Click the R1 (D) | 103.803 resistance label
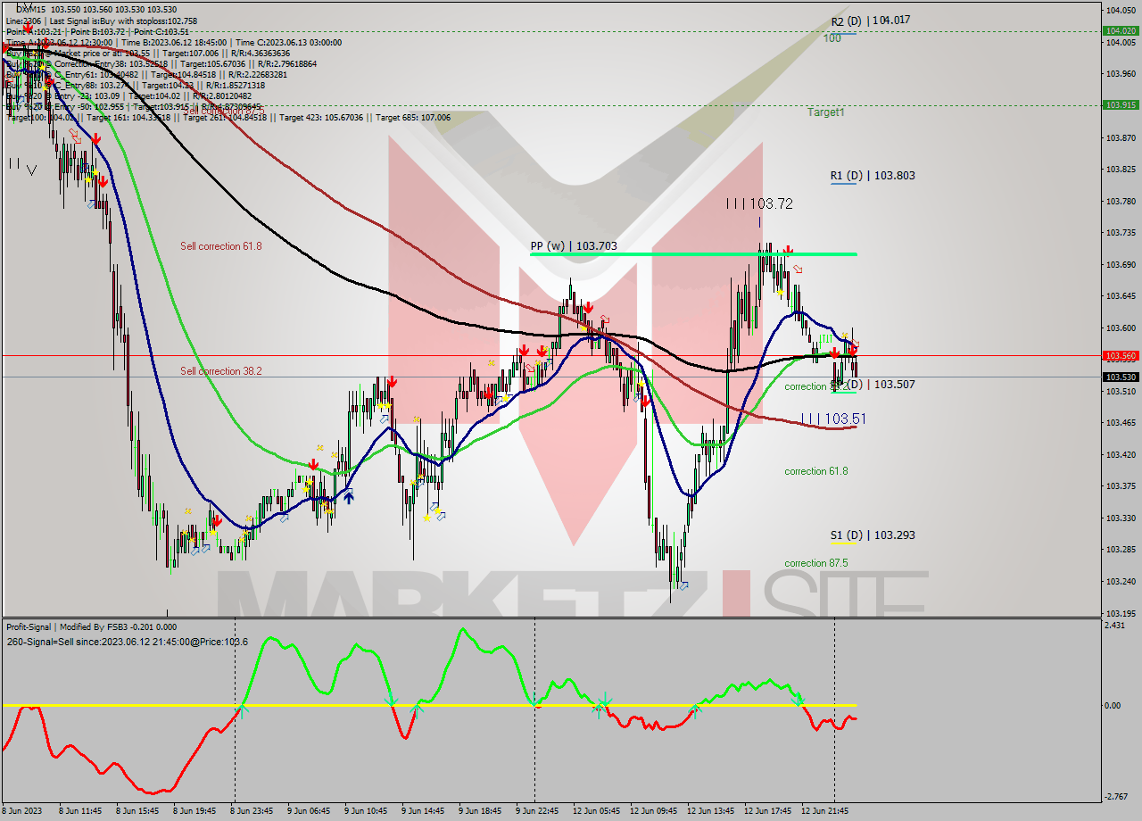Viewport: 1142px width, 821px height. (x=873, y=176)
